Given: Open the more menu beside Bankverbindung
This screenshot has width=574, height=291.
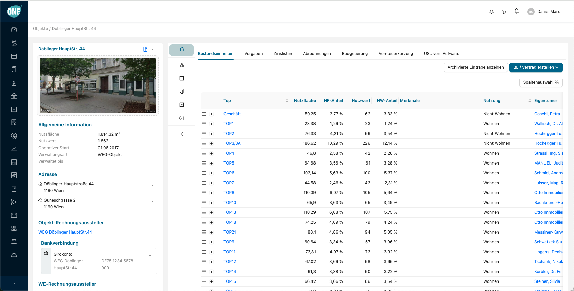Looking at the screenshot, I should [153, 243].
